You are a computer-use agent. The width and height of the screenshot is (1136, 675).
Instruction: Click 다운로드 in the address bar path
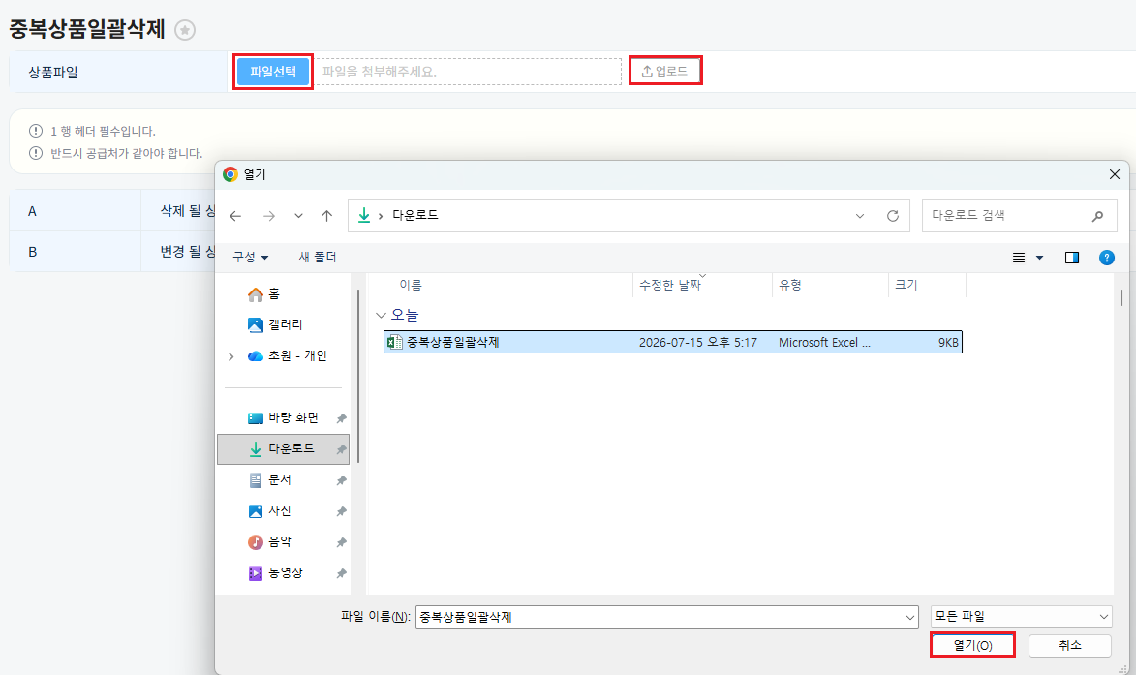[x=415, y=215]
